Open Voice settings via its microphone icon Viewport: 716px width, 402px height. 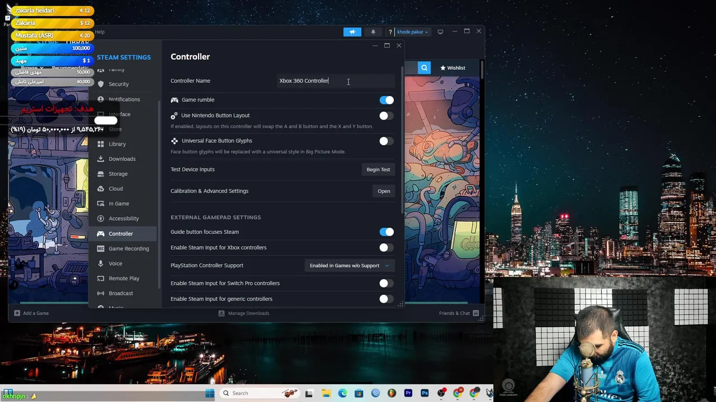101,263
